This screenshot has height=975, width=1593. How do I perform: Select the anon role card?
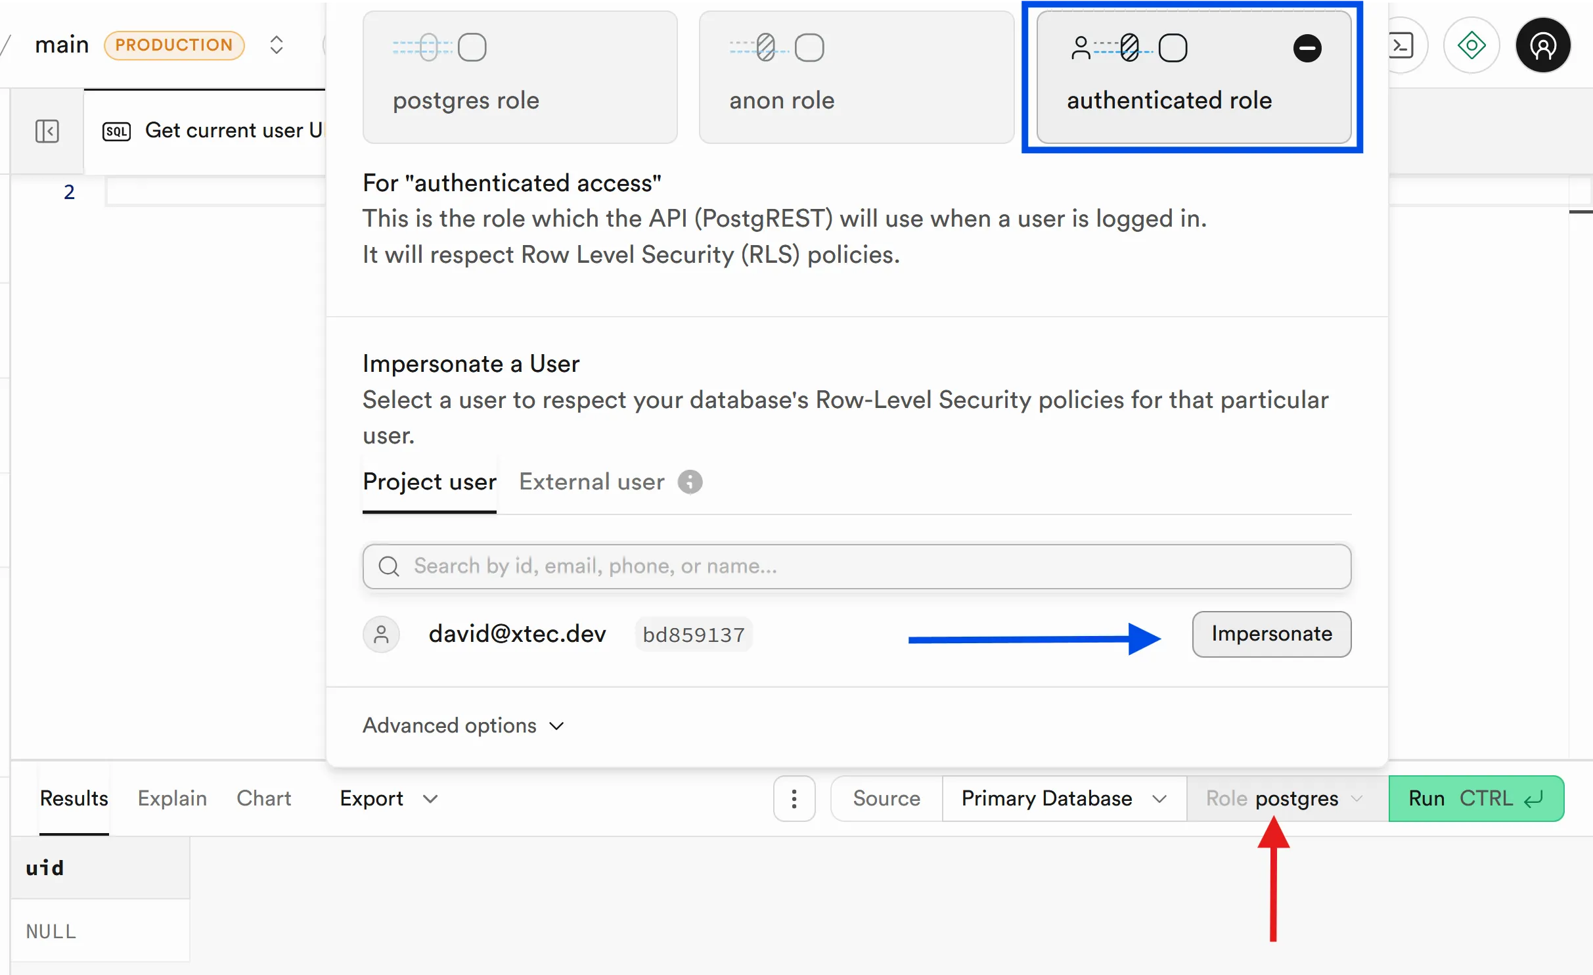856,77
